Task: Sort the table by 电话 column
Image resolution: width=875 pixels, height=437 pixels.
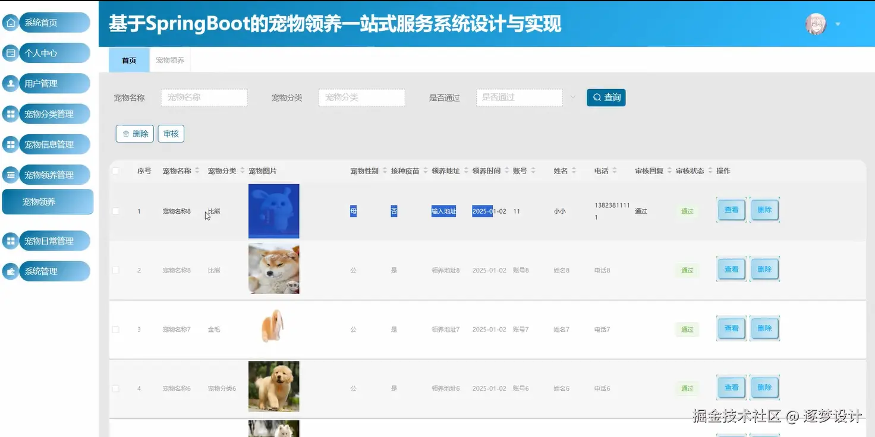Action: pyautogui.click(x=615, y=171)
